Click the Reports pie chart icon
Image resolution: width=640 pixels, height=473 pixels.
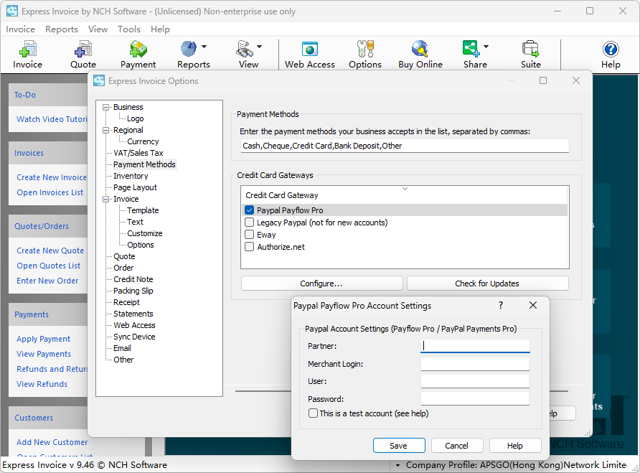[189, 49]
